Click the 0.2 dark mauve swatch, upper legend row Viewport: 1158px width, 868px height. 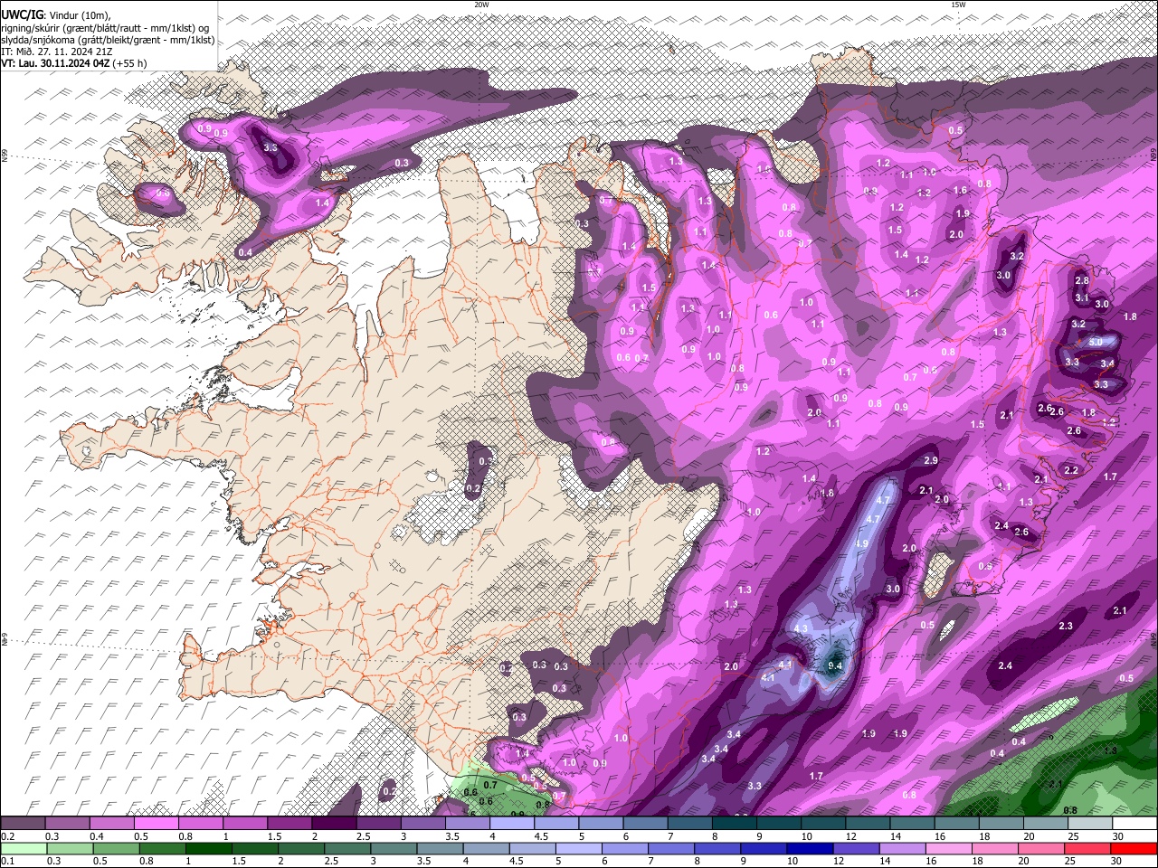click(23, 824)
